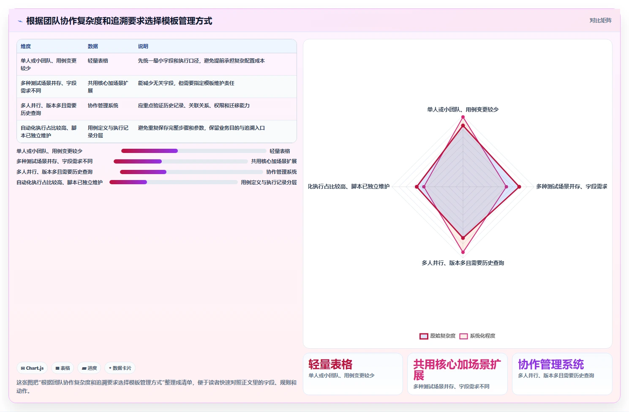Open the 共用核心加场景扩展 data card
This screenshot has width=629, height=412.
457,374
